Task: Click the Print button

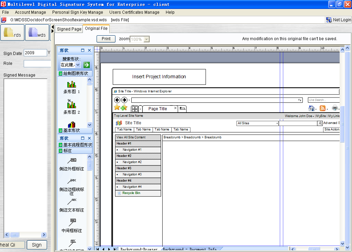Action: (106, 39)
